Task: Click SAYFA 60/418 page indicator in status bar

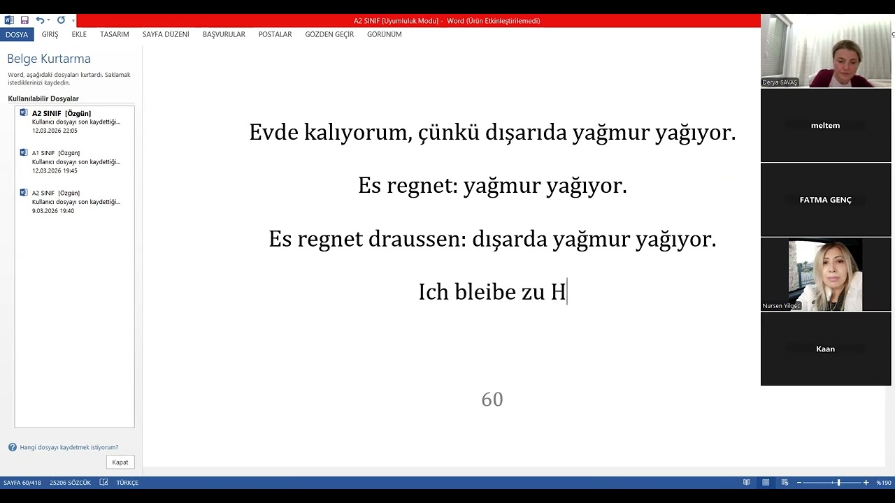Action: point(22,483)
